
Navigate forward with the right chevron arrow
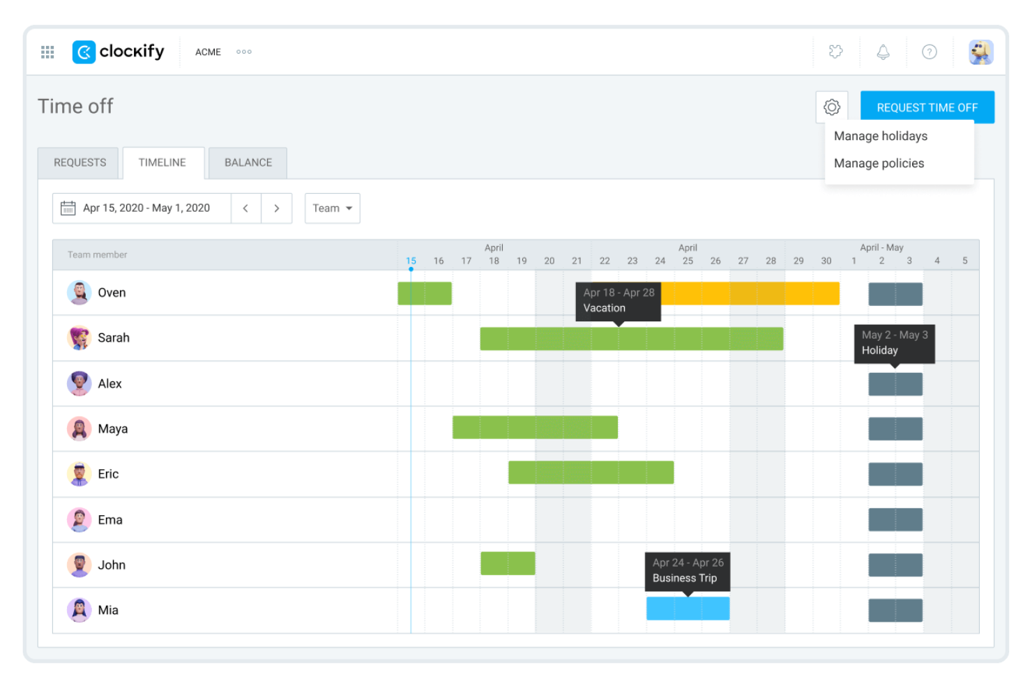(277, 208)
